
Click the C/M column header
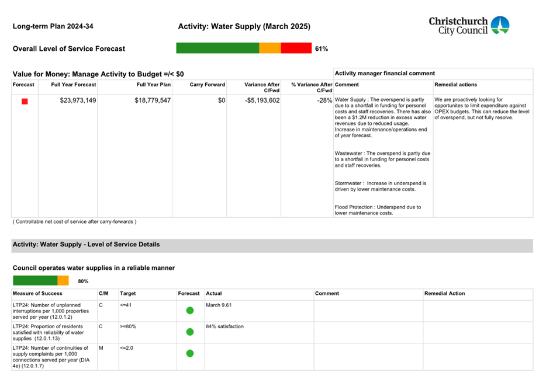[x=103, y=294]
